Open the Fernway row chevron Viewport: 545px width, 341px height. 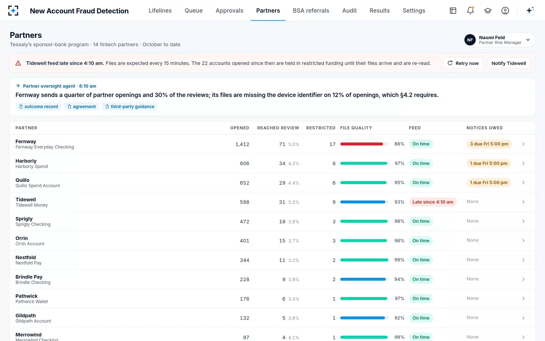523,144
